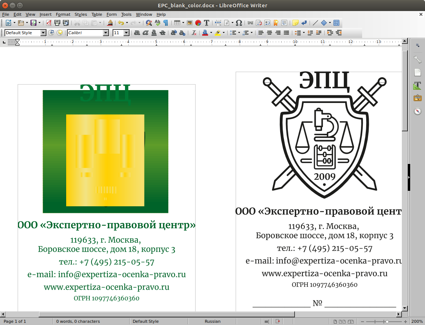The width and height of the screenshot is (425, 325).
Task: Expand the highlighting color dropdown arrow
Action: pos(223,33)
